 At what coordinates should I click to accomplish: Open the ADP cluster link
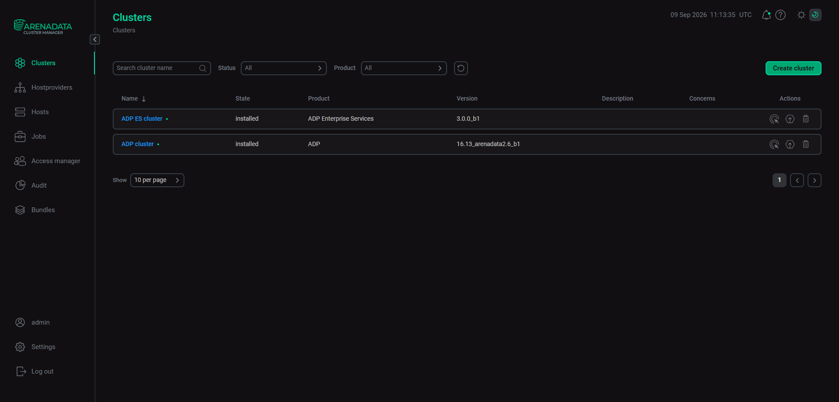point(137,144)
